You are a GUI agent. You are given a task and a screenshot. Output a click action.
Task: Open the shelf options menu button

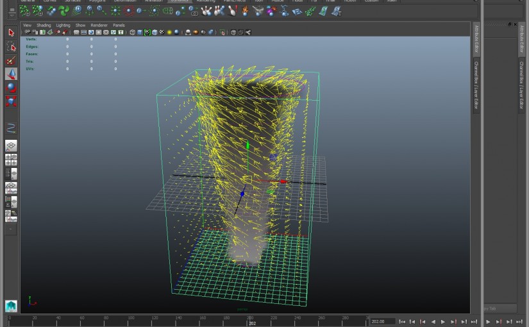pos(12,15)
